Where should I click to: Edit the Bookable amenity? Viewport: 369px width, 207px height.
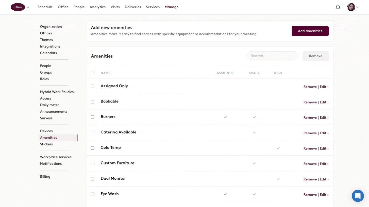[x=324, y=102]
